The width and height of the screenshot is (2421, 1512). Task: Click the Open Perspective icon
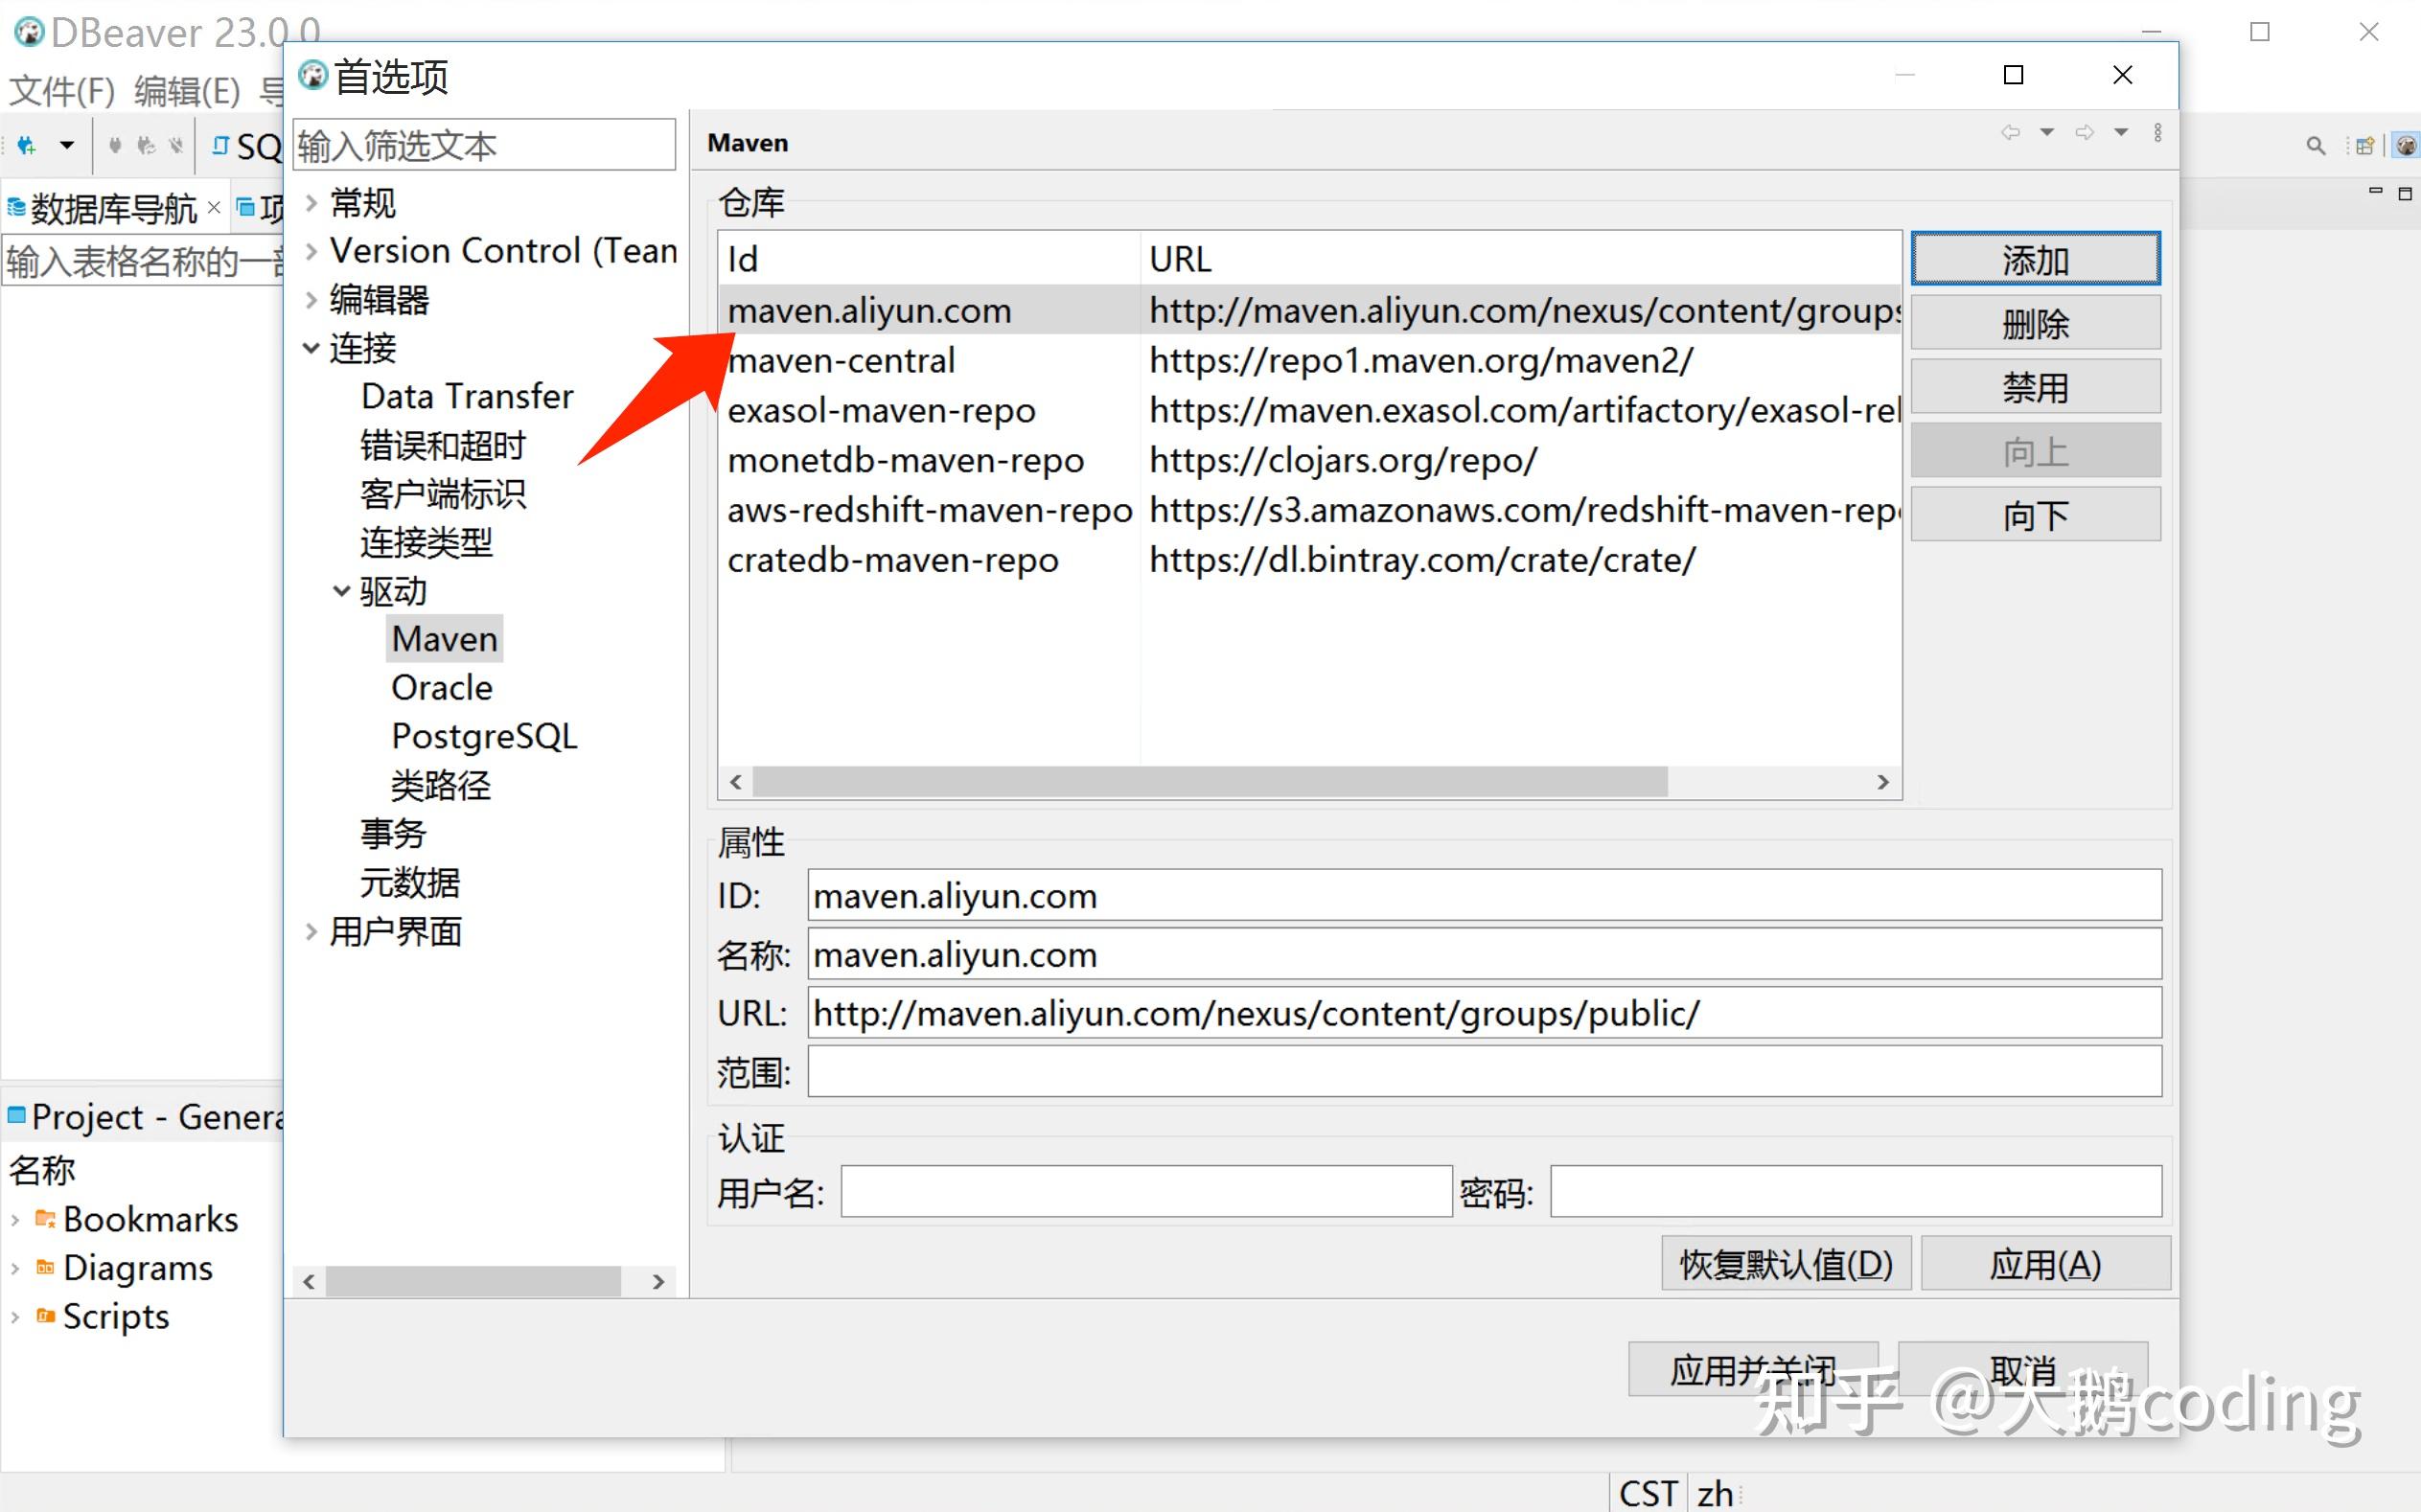[x=2364, y=146]
